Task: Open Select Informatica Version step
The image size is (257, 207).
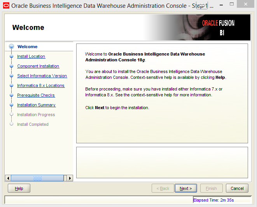Action: click(42, 76)
